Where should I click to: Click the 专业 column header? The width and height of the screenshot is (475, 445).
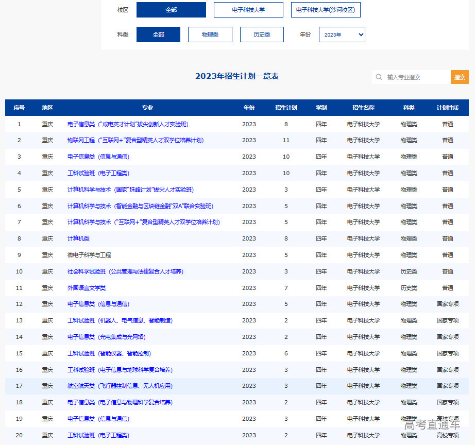(147, 108)
